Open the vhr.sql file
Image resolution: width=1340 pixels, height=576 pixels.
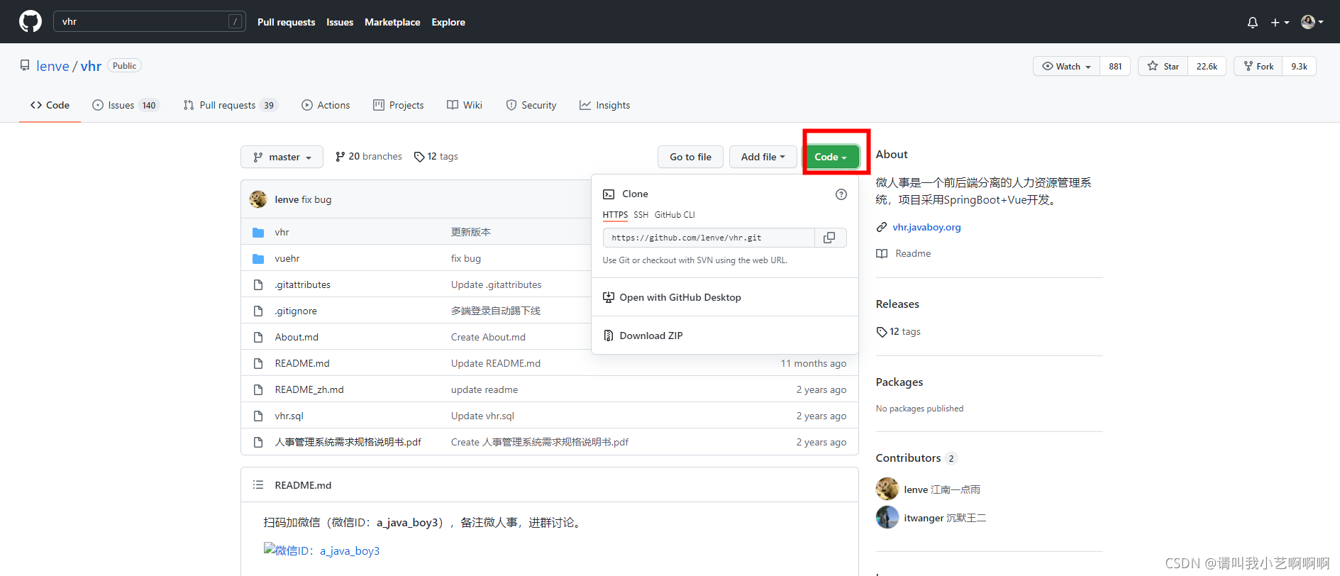[289, 416]
